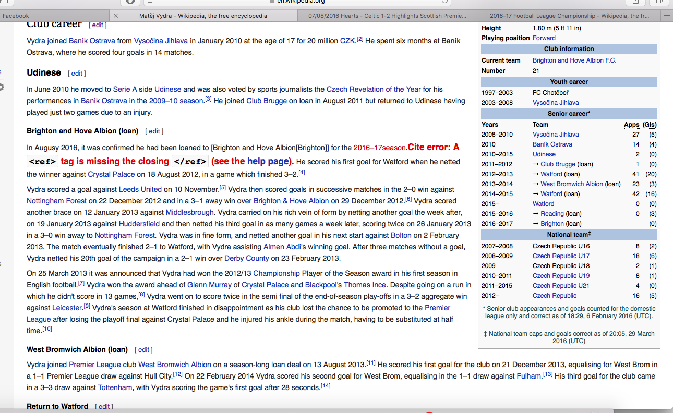673x413 pixels.
Task: Close the Matěj Vydra Wikipedia tab
Action: point(116,16)
